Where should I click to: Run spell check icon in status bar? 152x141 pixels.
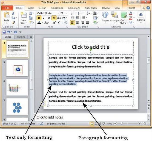point(41,124)
